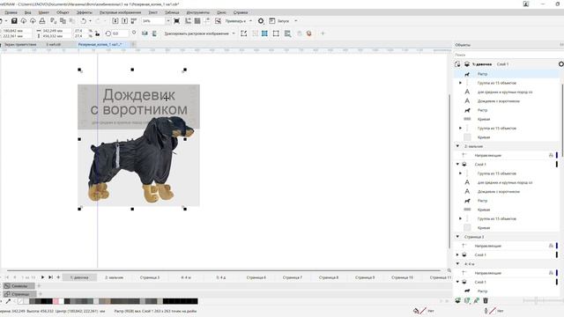The width and height of the screenshot is (564, 317).
Task: Go to the next page with the arrow
Action: click(x=42, y=277)
